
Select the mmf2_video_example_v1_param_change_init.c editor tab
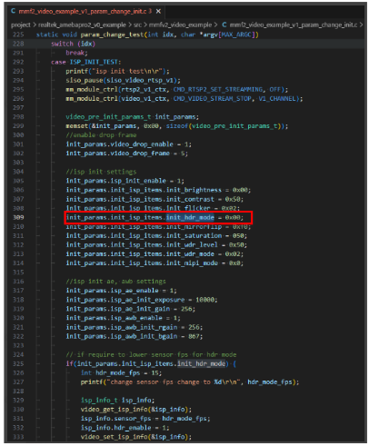point(85,11)
